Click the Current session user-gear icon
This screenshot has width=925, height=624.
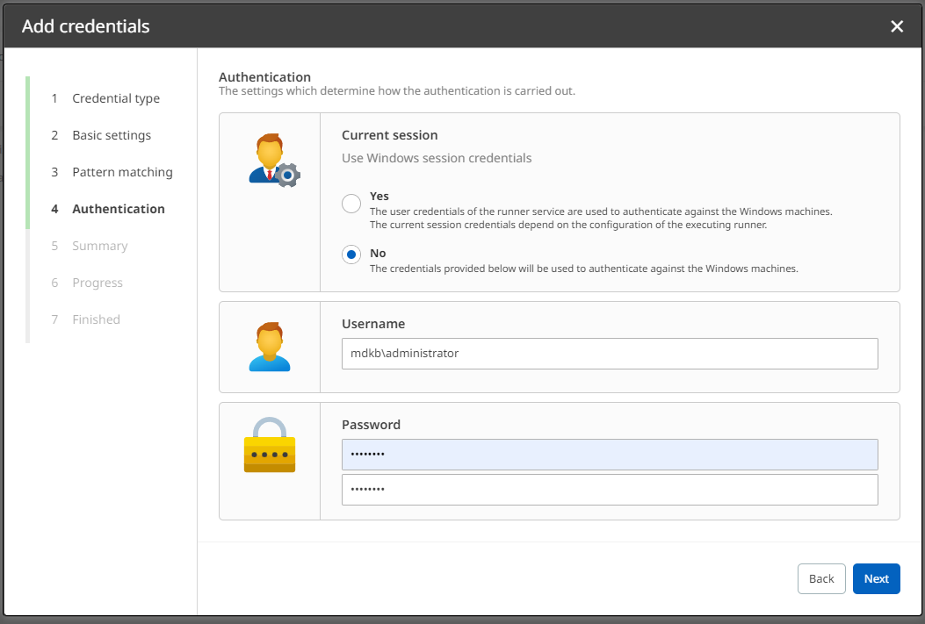click(x=273, y=160)
